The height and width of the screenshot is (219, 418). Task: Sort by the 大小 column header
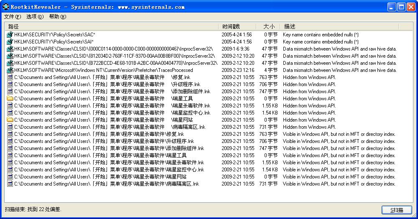[269, 26]
